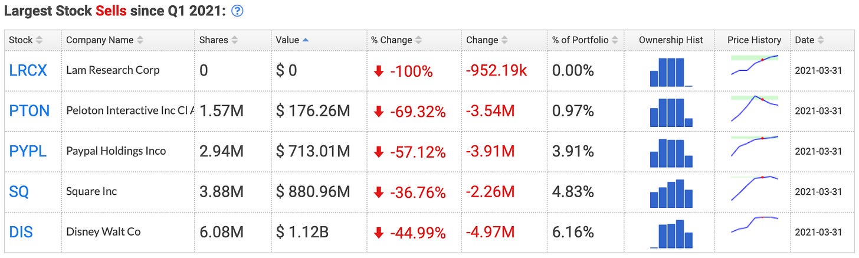Screen dimensions: 859x258
Task: Sort by Shares column arrows
Action: tap(234, 40)
